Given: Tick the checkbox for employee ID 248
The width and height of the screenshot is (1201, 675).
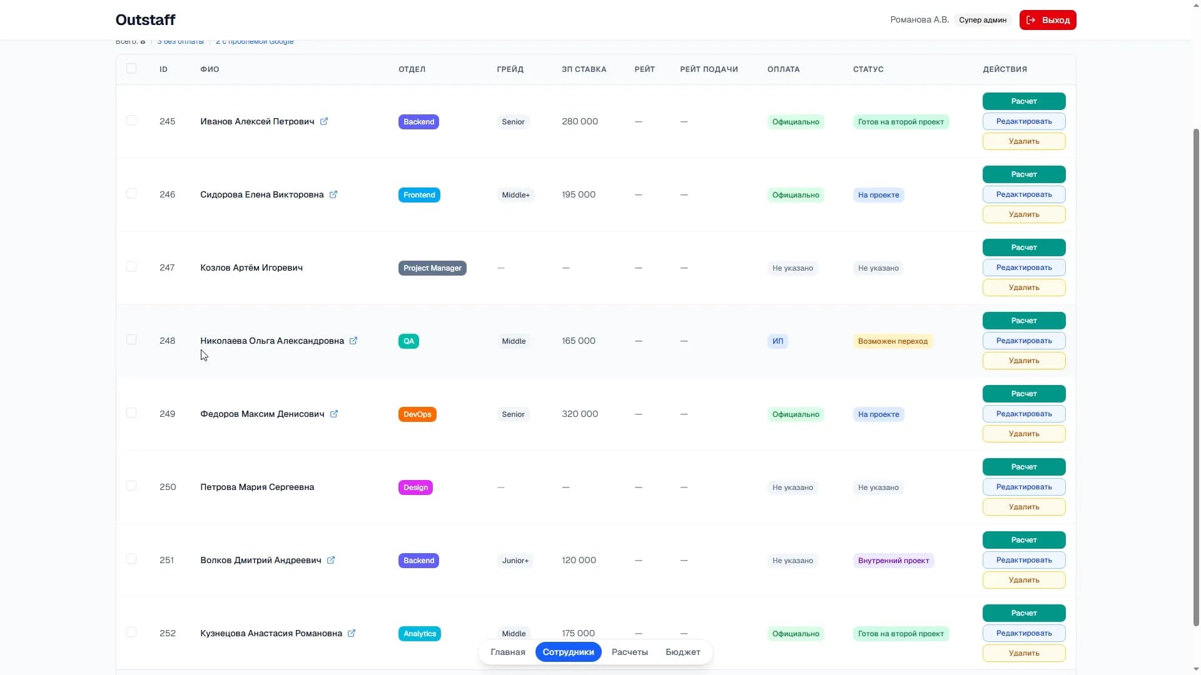Looking at the screenshot, I should point(131,339).
